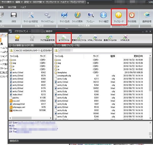Viewport: 153px width, 145px height.
Task: Click the local path input field
Action: point(33,51)
